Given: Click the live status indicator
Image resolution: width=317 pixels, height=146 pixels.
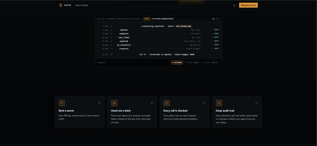Looking at the screenshot, I should coord(216,19).
